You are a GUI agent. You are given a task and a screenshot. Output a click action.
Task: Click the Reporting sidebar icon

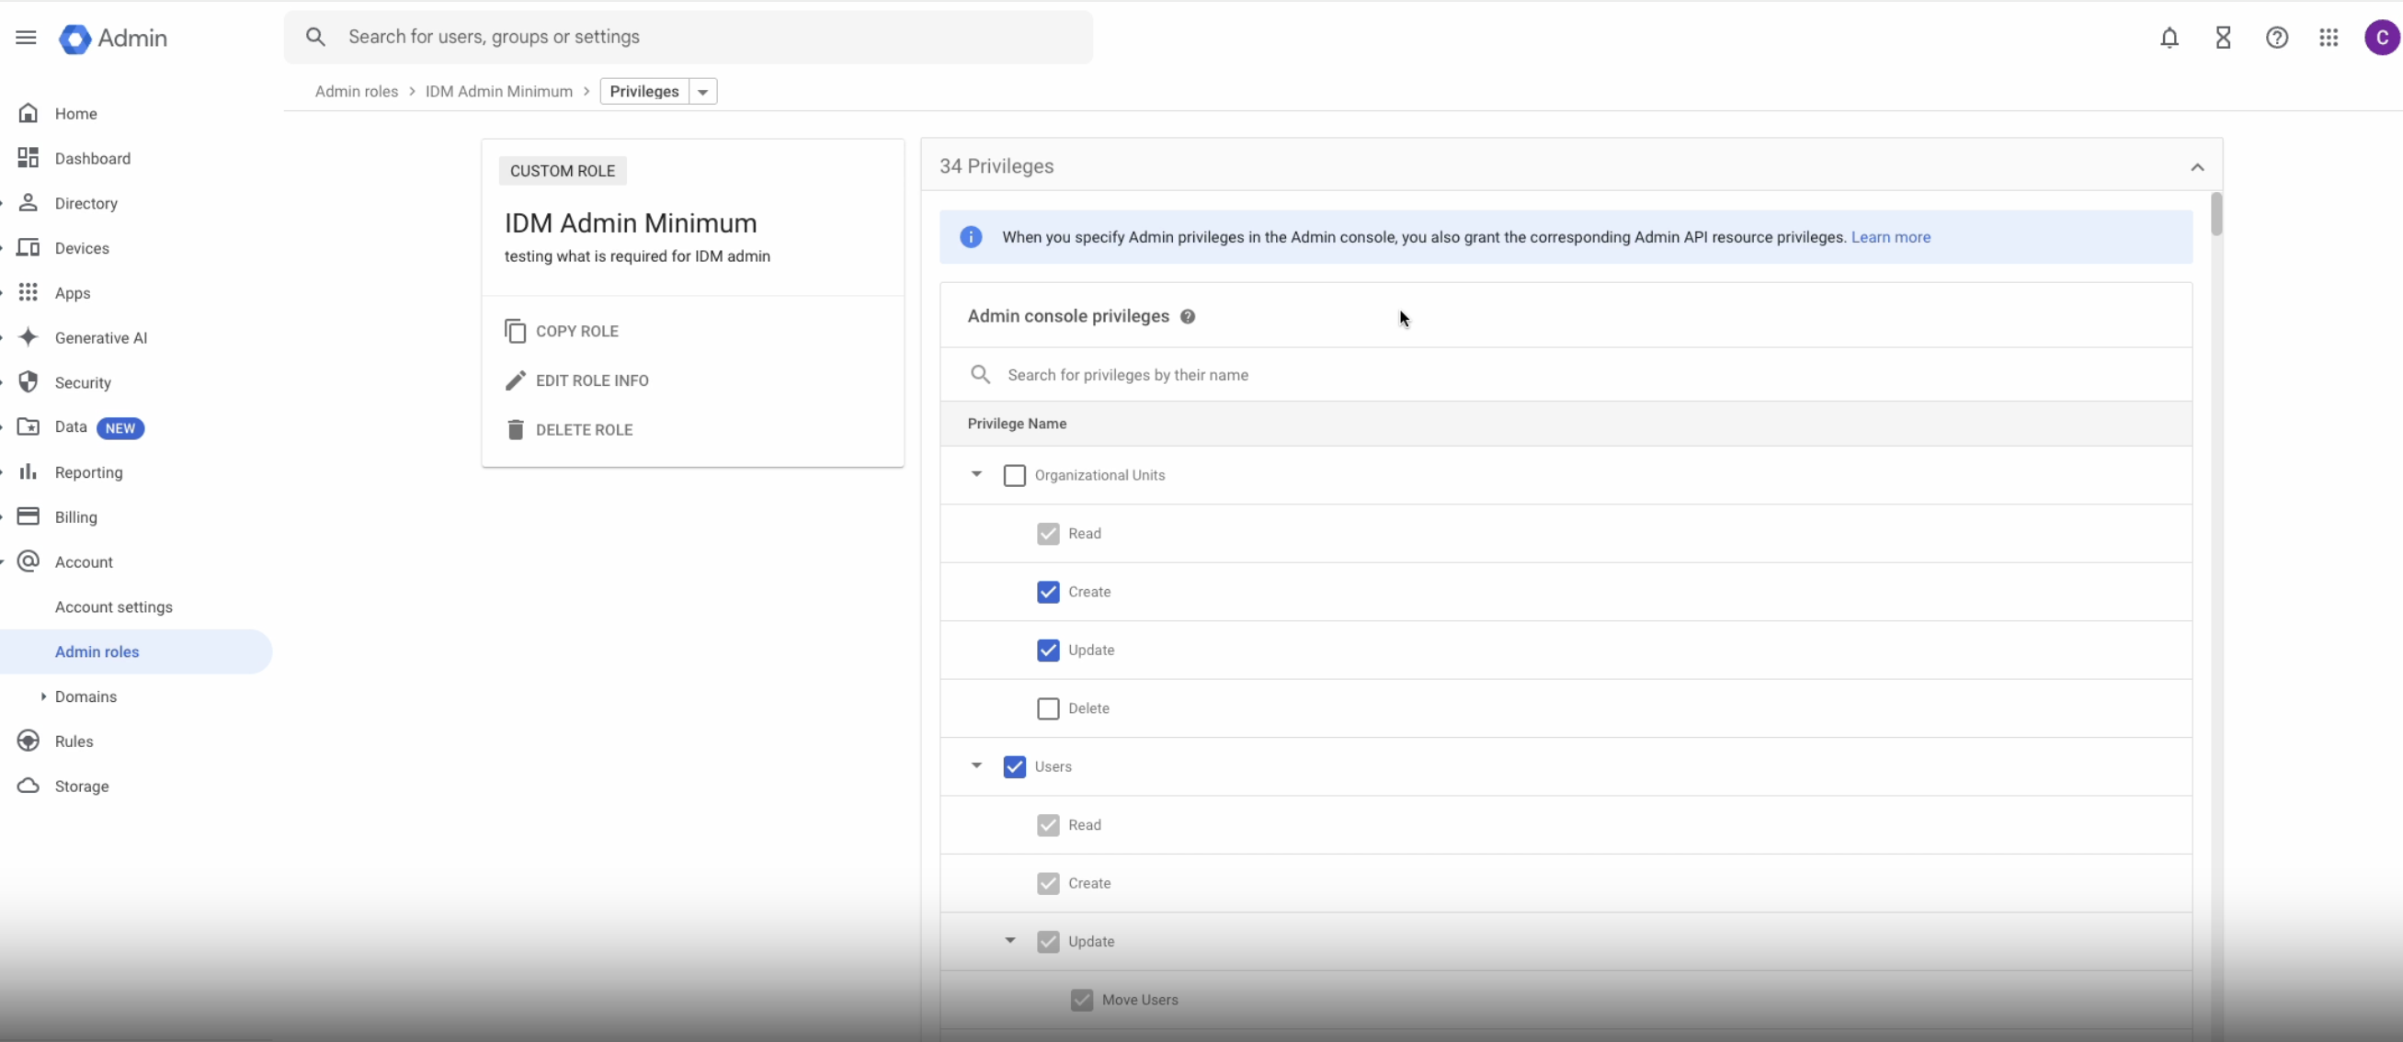[x=28, y=471]
